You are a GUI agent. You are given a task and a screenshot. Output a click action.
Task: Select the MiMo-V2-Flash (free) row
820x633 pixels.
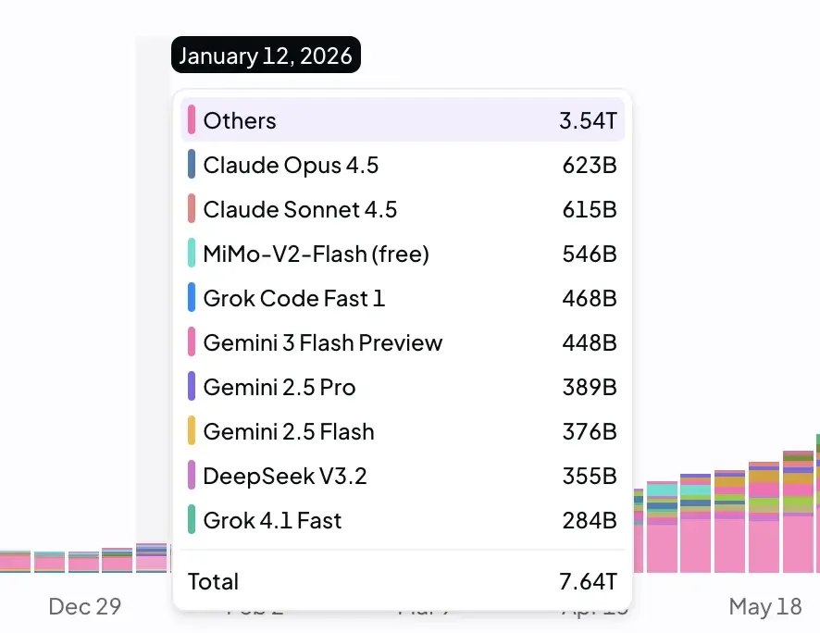coord(403,253)
